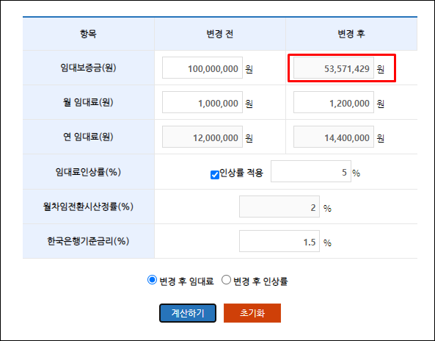435x341 pixels.
Task: Click the 변경 후 column header
Action: click(351, 34)
